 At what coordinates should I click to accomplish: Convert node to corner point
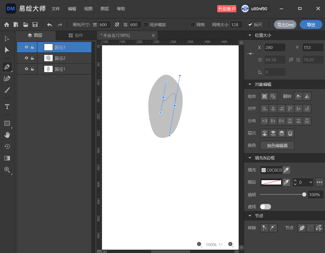point(264,228)
